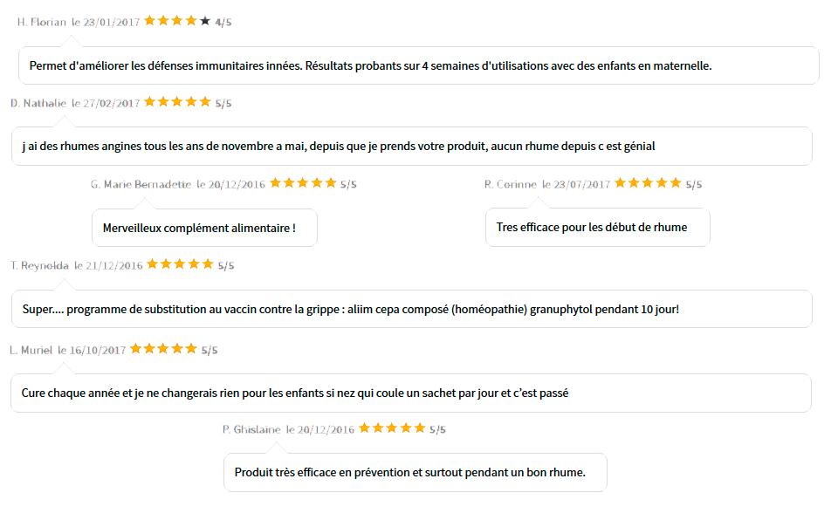Viewport: 838px width, 513px height.
Task: Click the review date 16/10/2017 by L. Muriel
Action: (x=98, y=350)
